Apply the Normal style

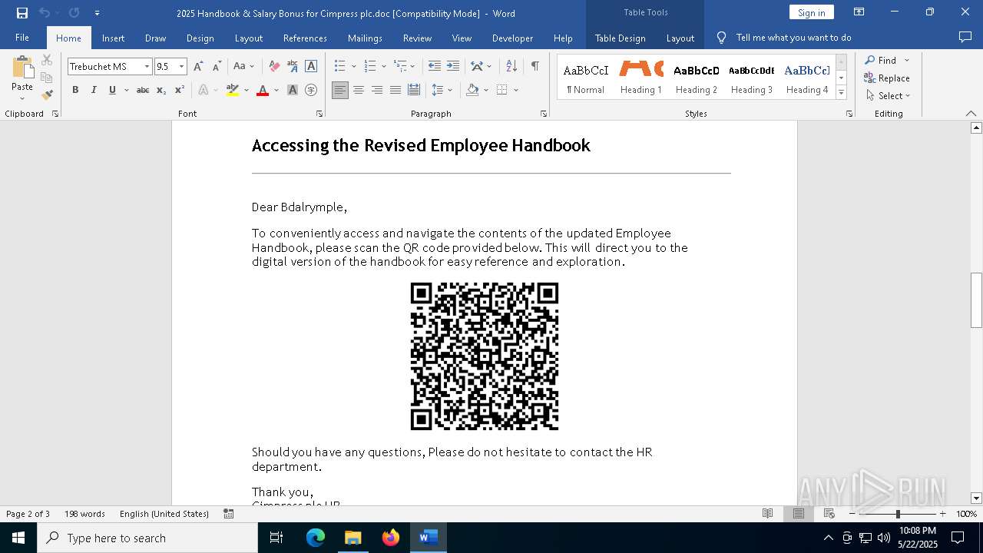[x=585, y=78]
